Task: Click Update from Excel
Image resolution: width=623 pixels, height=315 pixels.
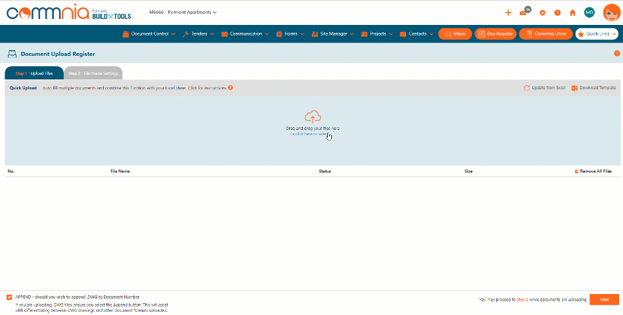Action: tap(544, 88)
